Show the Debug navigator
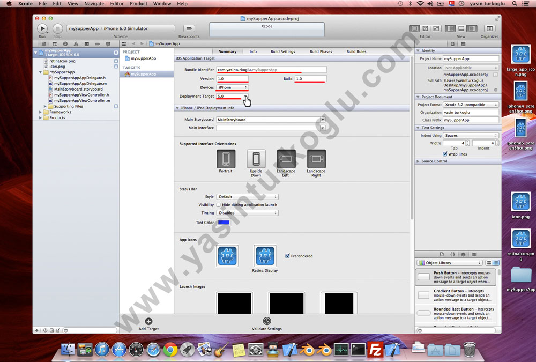 tap(87, 44)
